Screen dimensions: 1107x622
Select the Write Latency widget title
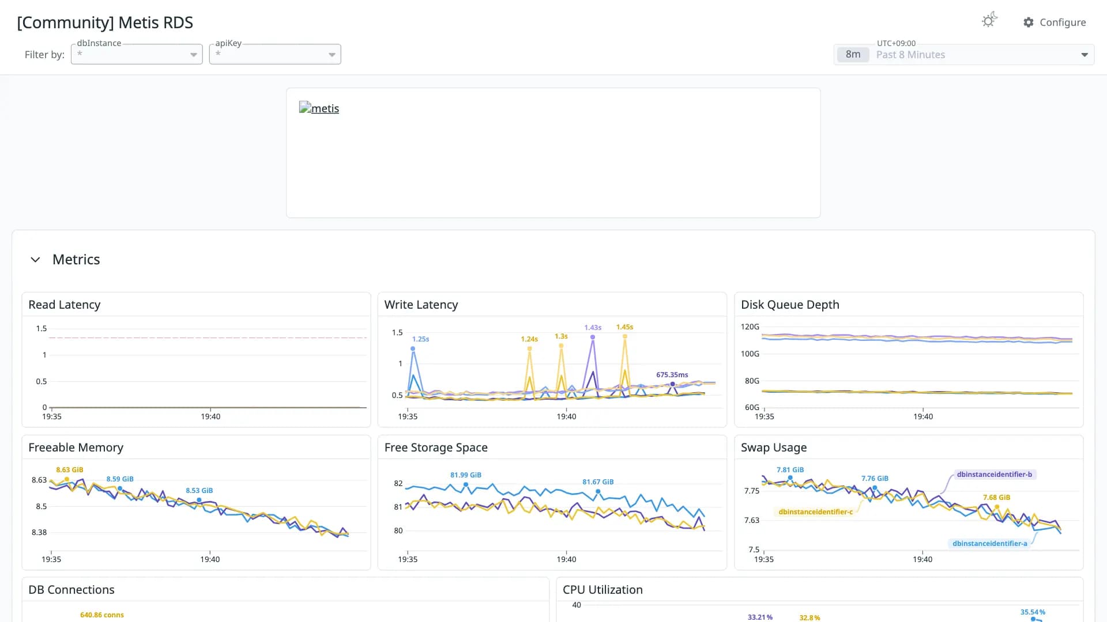pyautogui.click(x=421, y=305)
